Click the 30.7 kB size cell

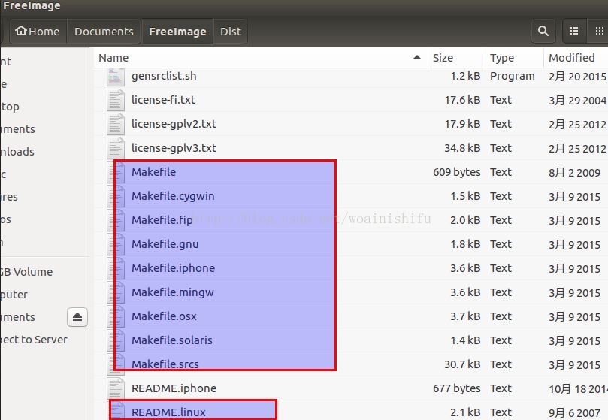(462, 364)
